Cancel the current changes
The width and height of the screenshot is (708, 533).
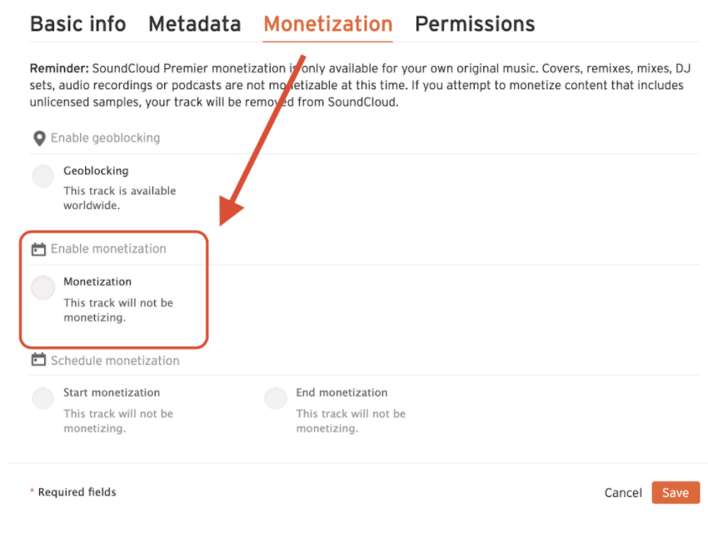point(622,492)
